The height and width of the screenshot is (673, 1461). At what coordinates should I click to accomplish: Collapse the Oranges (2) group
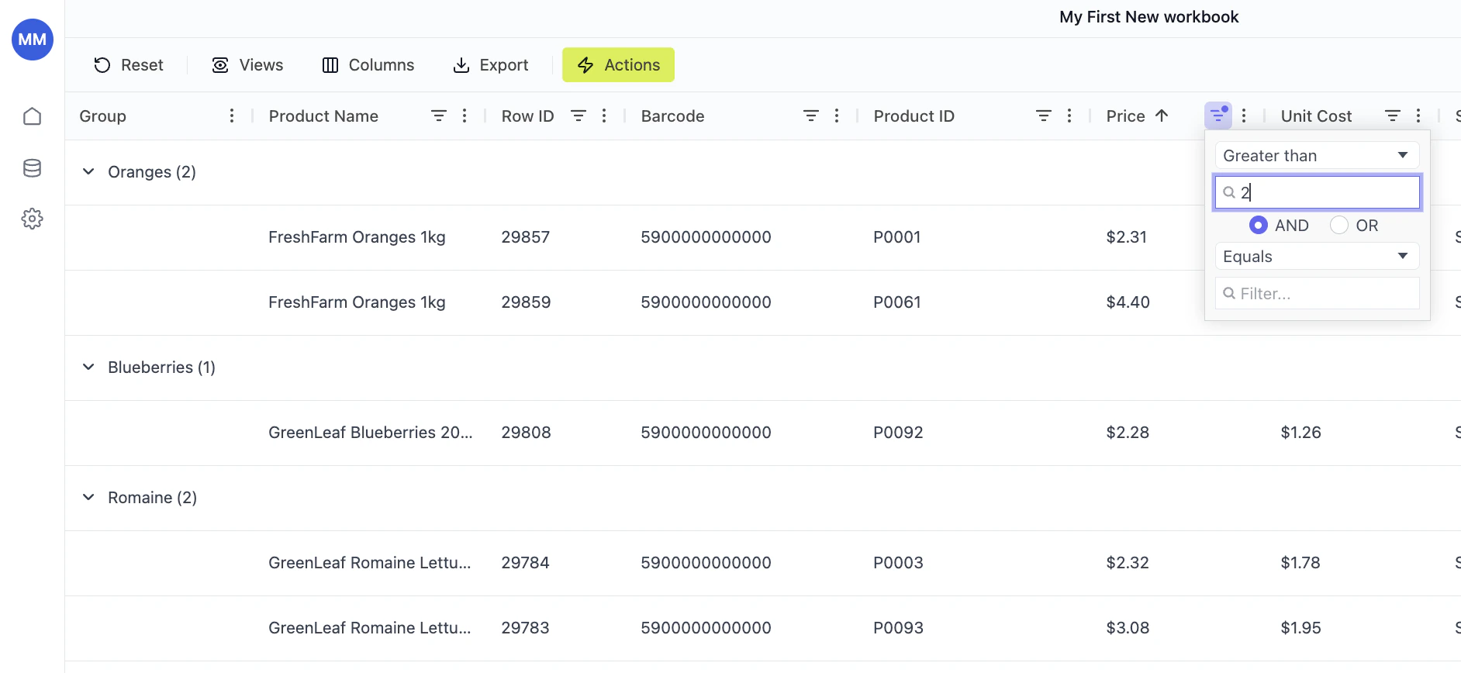pyautogui.click(x=88, y=171)
